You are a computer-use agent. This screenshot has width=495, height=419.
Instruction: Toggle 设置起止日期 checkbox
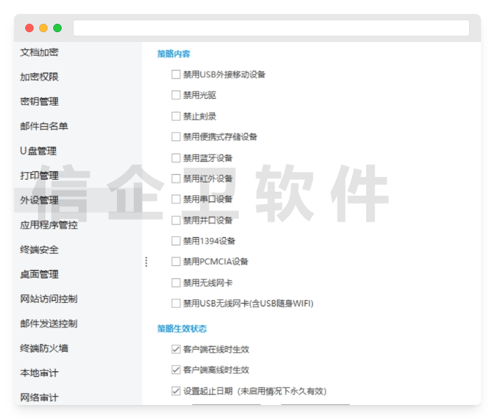click(x=176, y=391)
